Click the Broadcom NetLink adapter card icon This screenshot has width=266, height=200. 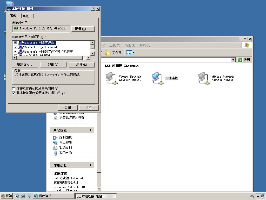(x=16, y=29)
